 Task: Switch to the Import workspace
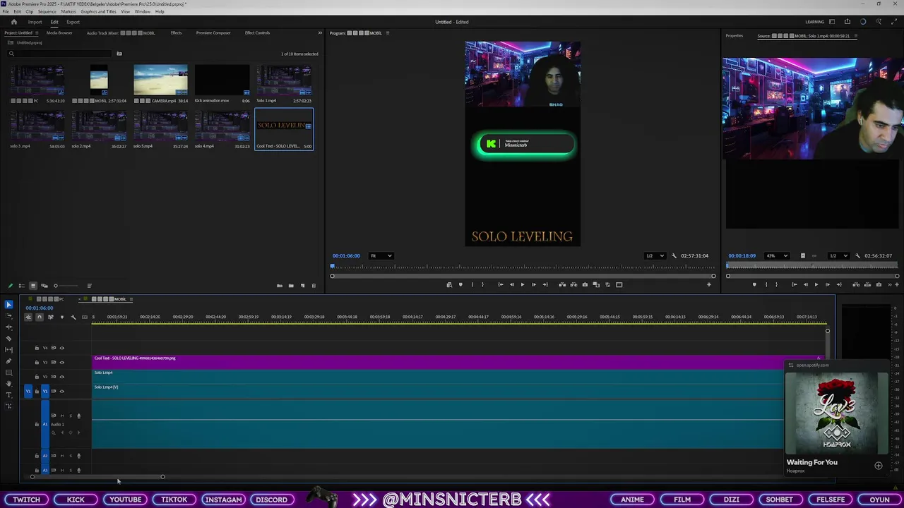(x=35, y=22)
